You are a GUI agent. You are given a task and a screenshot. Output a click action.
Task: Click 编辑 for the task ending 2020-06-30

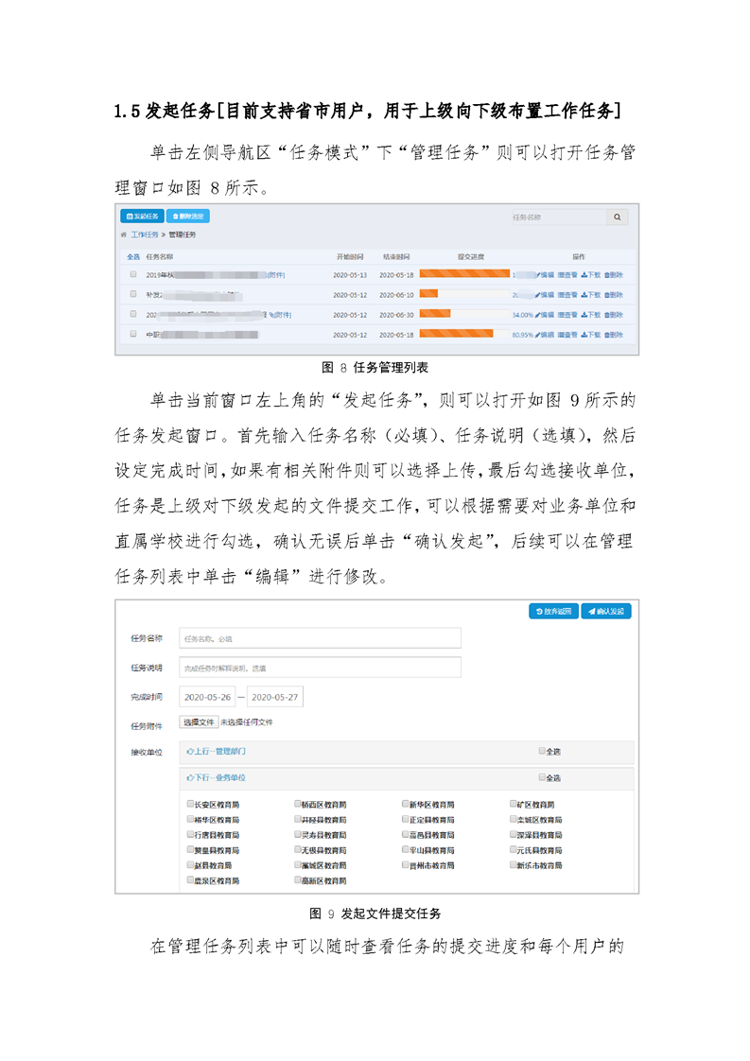tap(545, 315)
